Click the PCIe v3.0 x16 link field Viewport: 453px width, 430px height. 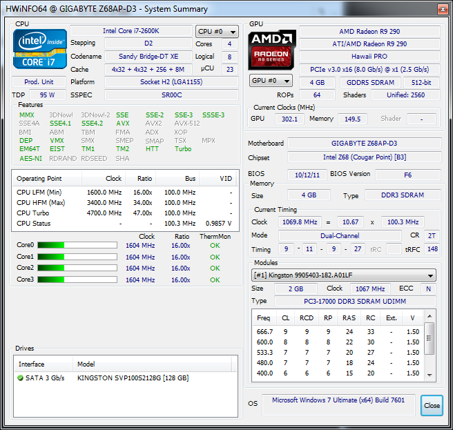pyautogui.click(x=370, y=70)
